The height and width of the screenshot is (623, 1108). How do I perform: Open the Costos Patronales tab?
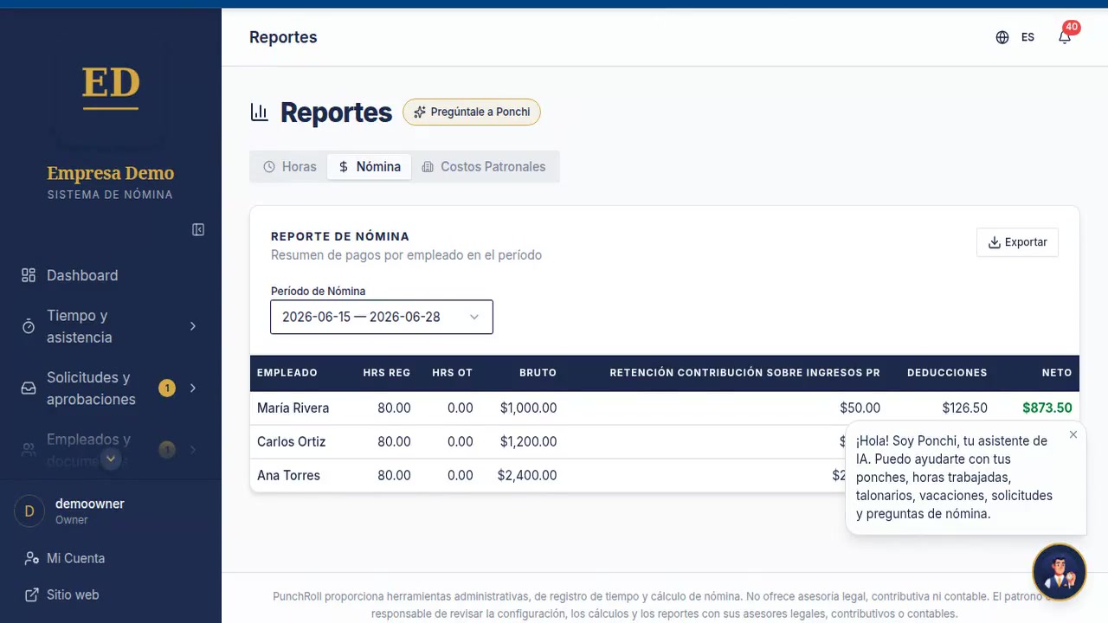(x=484, y=167)
